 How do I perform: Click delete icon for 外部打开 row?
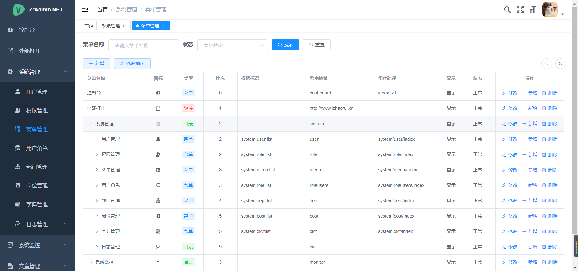tap(544, 108)
